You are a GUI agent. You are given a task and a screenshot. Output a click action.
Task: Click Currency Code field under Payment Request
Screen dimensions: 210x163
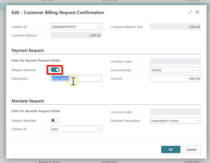(x=175, y=61)
